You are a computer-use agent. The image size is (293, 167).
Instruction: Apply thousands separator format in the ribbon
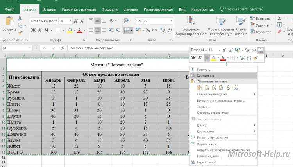[x=155, y=30]
